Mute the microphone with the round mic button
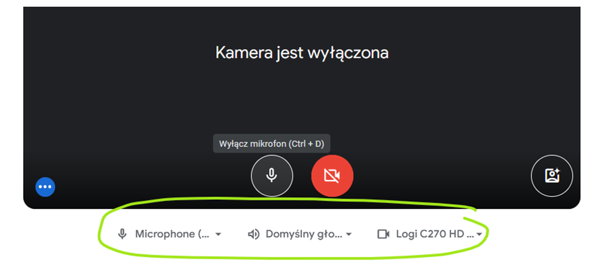 (x=272, y=176)
